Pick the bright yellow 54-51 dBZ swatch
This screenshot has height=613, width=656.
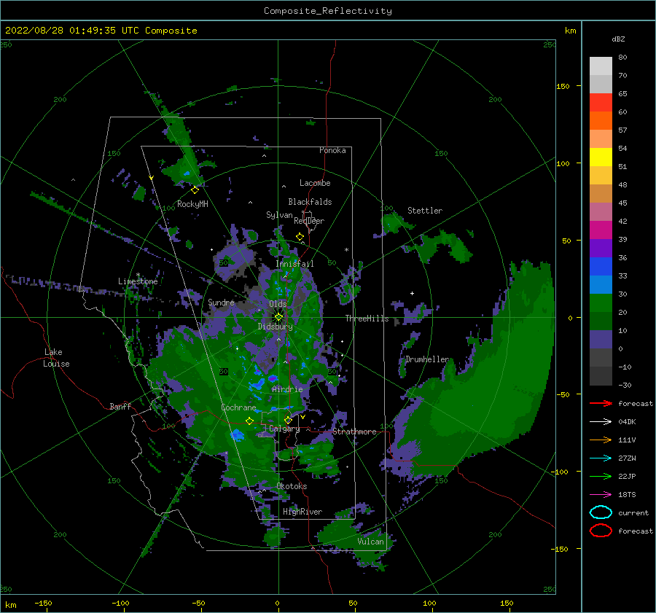coord(601,157)
